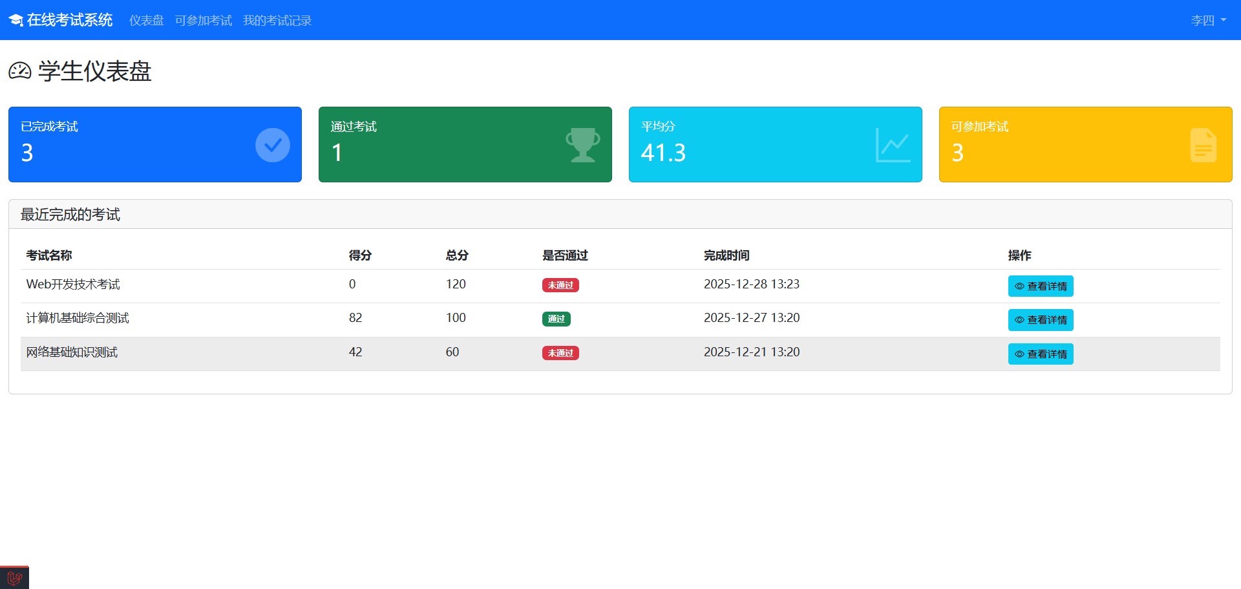Click the checkmark icon in 已完成考试 card
Image resolution: width=1241 pixels, height=589 pixels.
(272, 145)
